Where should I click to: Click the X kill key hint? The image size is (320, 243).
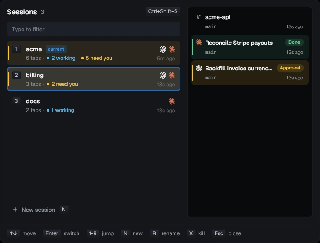pos(191,233)
